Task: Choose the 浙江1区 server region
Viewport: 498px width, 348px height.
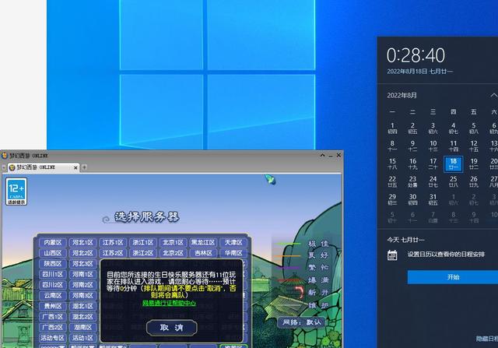Action: click(143, 242)
